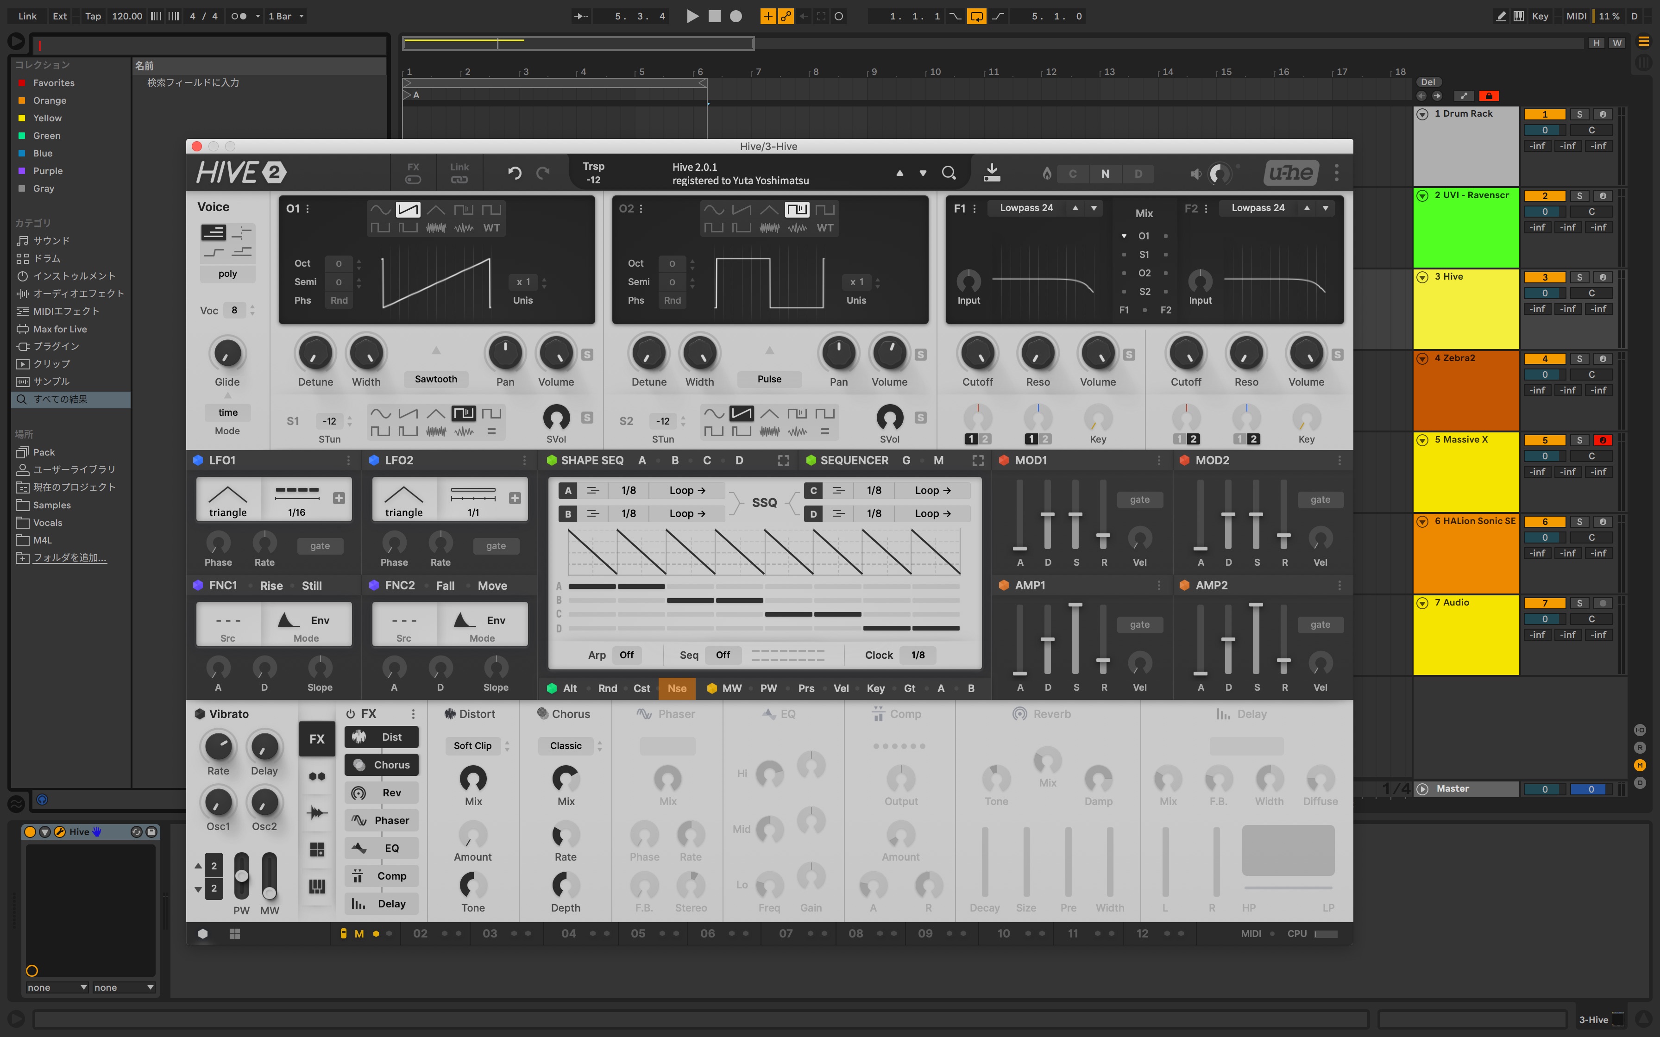
Task: Adjust the MW mod wheel slider
Action: (270, 876)
